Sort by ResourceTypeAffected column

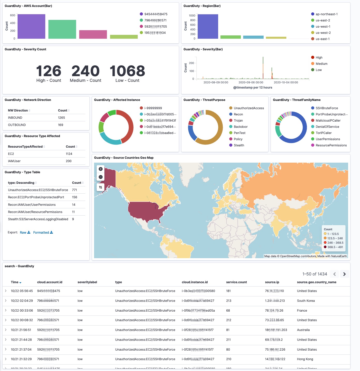(x=27, y=147)
